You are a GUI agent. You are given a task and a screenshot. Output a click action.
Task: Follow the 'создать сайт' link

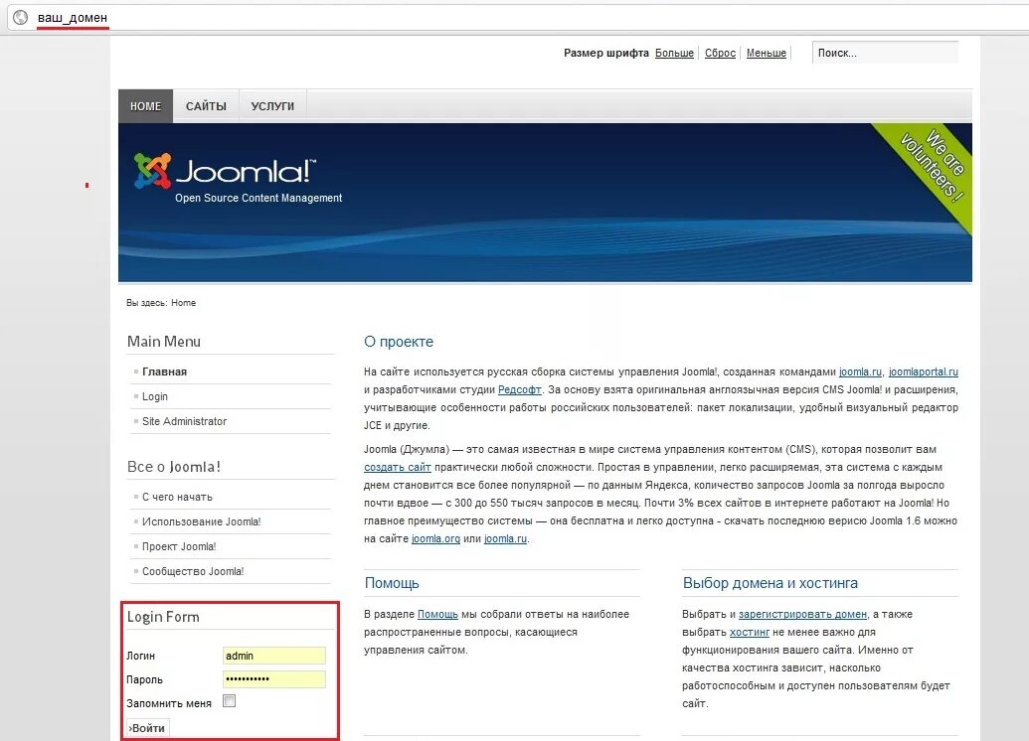tap(398, 467)
